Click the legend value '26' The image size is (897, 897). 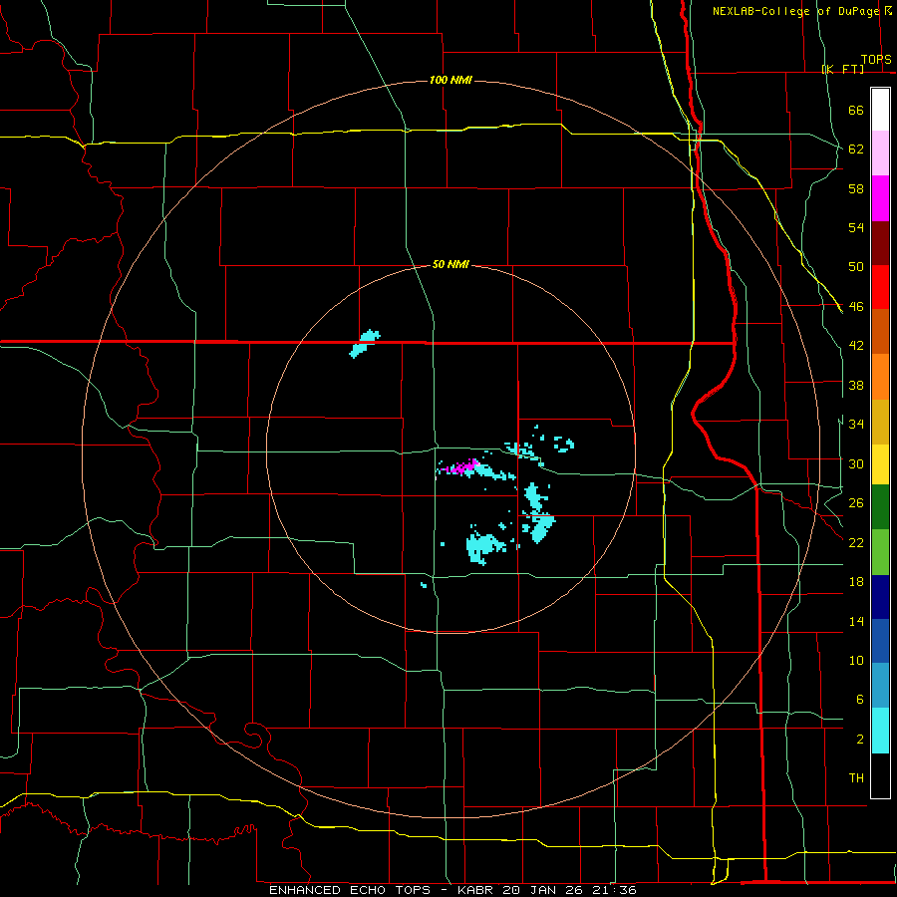pos(856,503)
